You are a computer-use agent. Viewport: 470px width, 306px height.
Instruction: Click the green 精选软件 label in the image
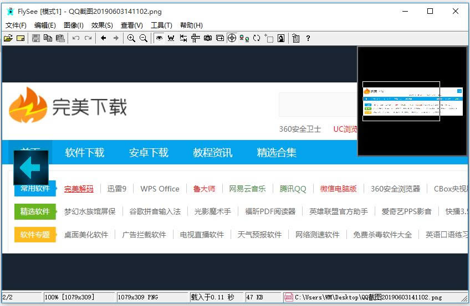pos(35,211)
